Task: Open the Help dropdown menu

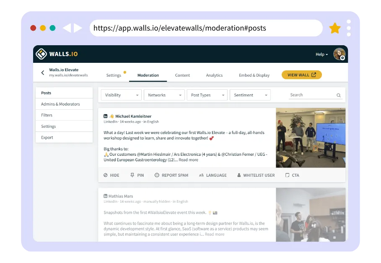Action: [322, 54]
